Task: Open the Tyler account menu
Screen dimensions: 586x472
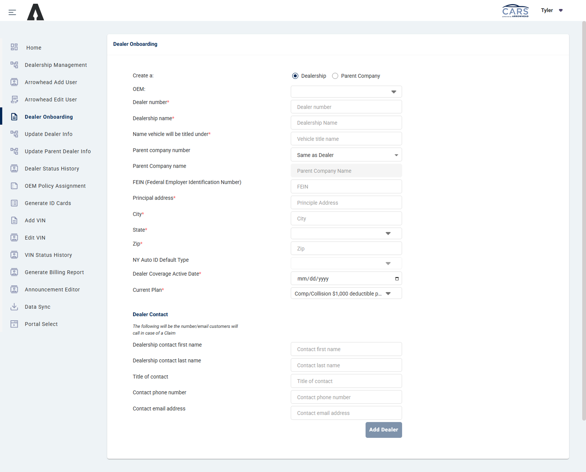Action: (551, 10)
